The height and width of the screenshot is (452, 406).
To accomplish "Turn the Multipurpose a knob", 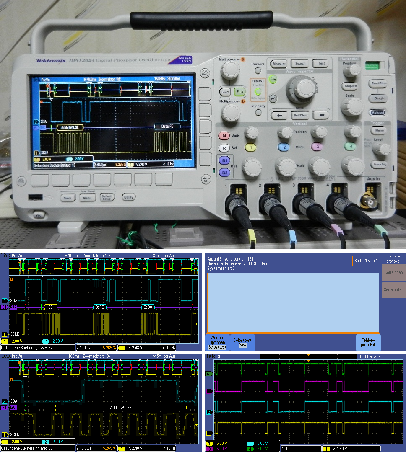I will pos(230,70).
